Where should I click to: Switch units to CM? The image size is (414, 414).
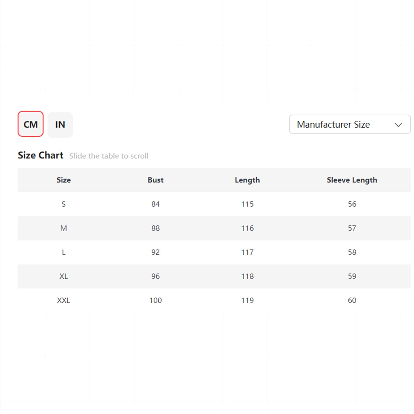pos(31,124)
